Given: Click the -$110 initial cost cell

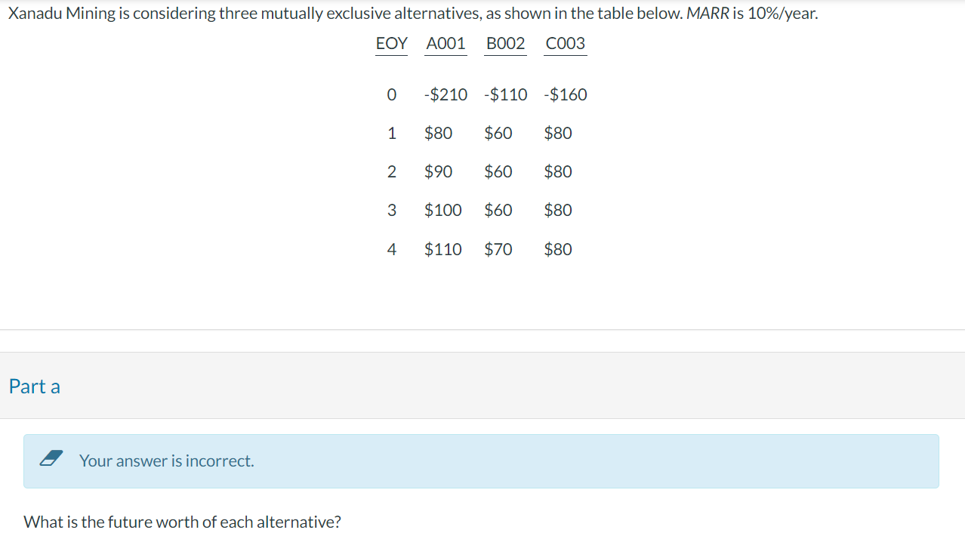Looking at the screenshot, I should tap(506, 94).
